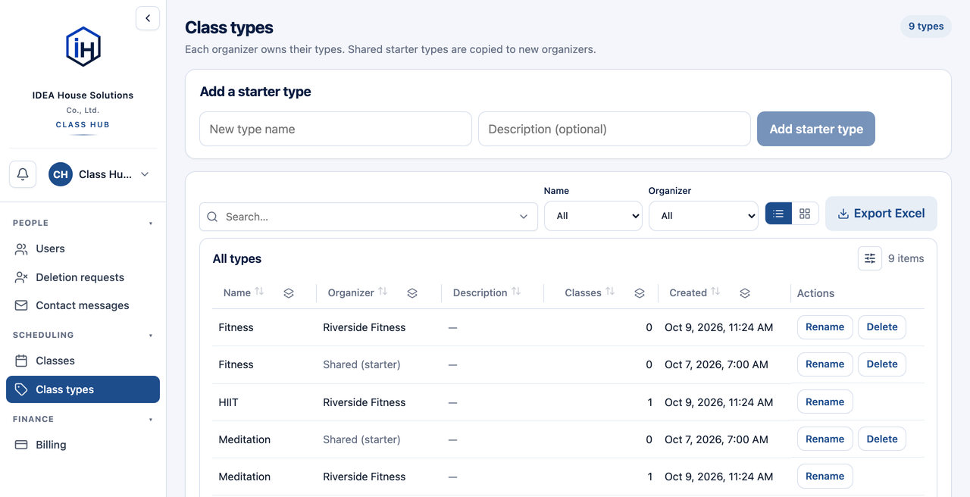Click the IDEA House Solutions logo
The width and height of the screenshot is (970, 497).
click(x=83, y=47)
